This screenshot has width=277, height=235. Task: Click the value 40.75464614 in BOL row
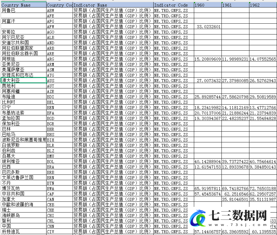point(263,162)
